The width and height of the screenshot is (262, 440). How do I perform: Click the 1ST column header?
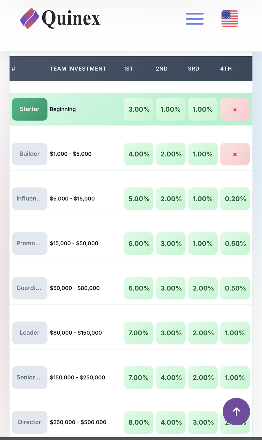pyautogui.click(x=129, y=69)
